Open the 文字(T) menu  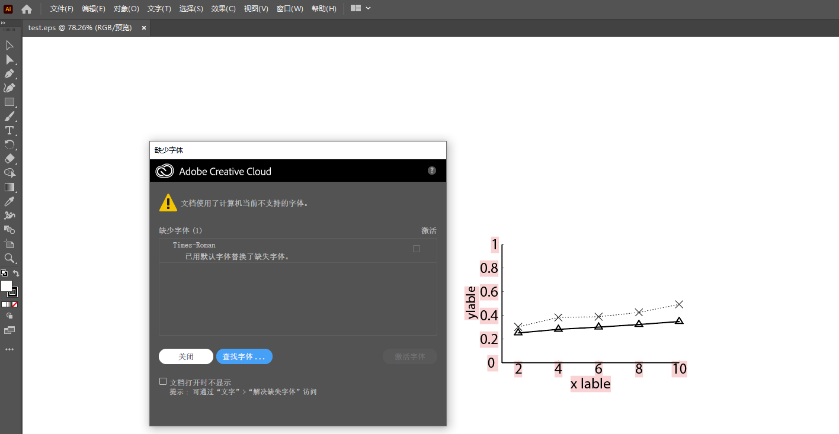coord(159,8)
